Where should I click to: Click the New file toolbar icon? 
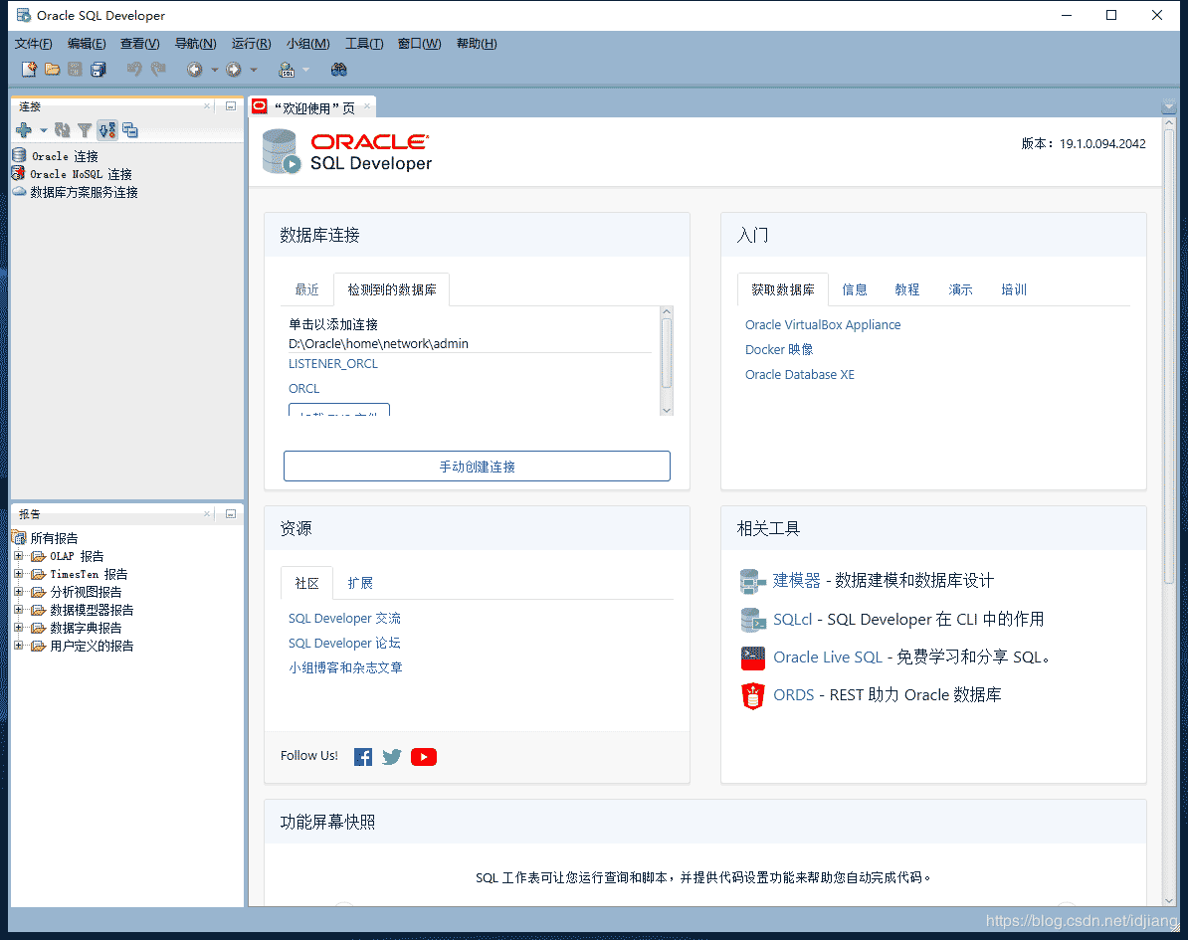(x=29, y=70)
